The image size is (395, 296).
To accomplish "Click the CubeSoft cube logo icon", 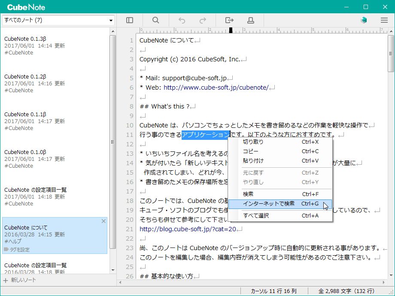I will pyautogui.click(x=364, y=20).
